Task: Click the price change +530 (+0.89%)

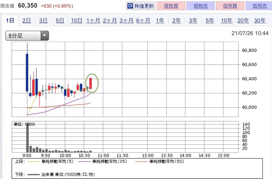Action: tap(57, 6)
